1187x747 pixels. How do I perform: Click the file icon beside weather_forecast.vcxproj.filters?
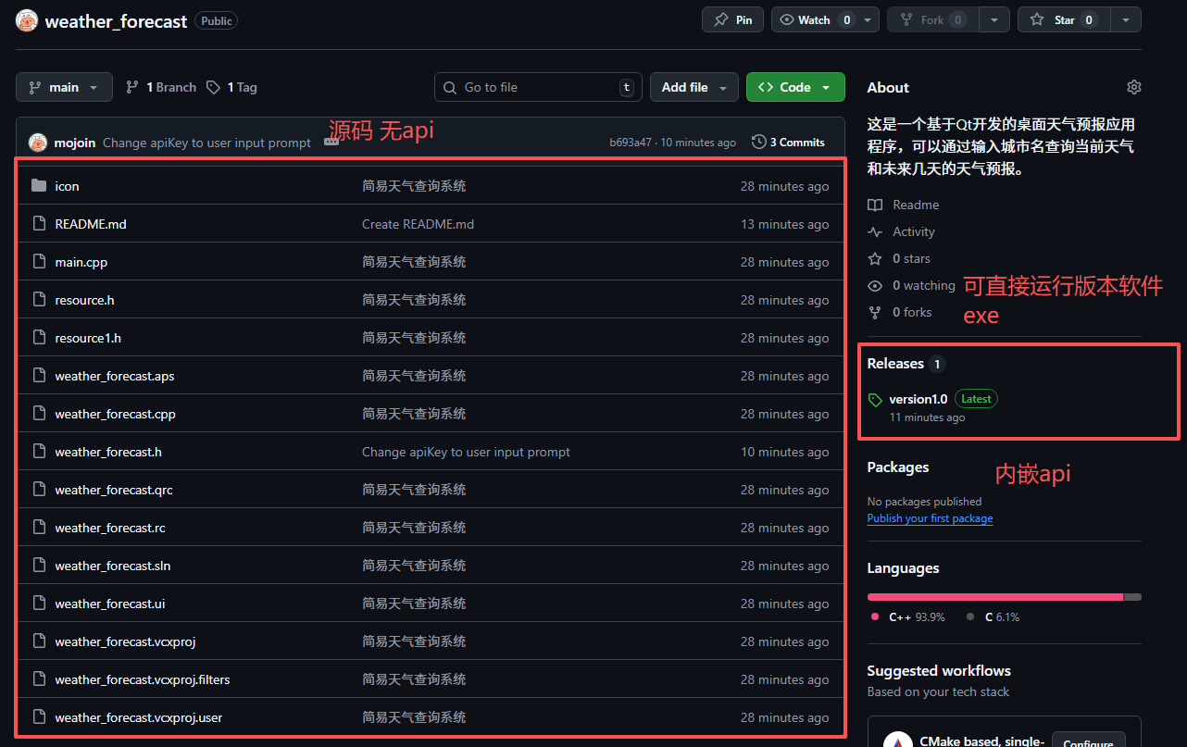click(x=39, y=679)
